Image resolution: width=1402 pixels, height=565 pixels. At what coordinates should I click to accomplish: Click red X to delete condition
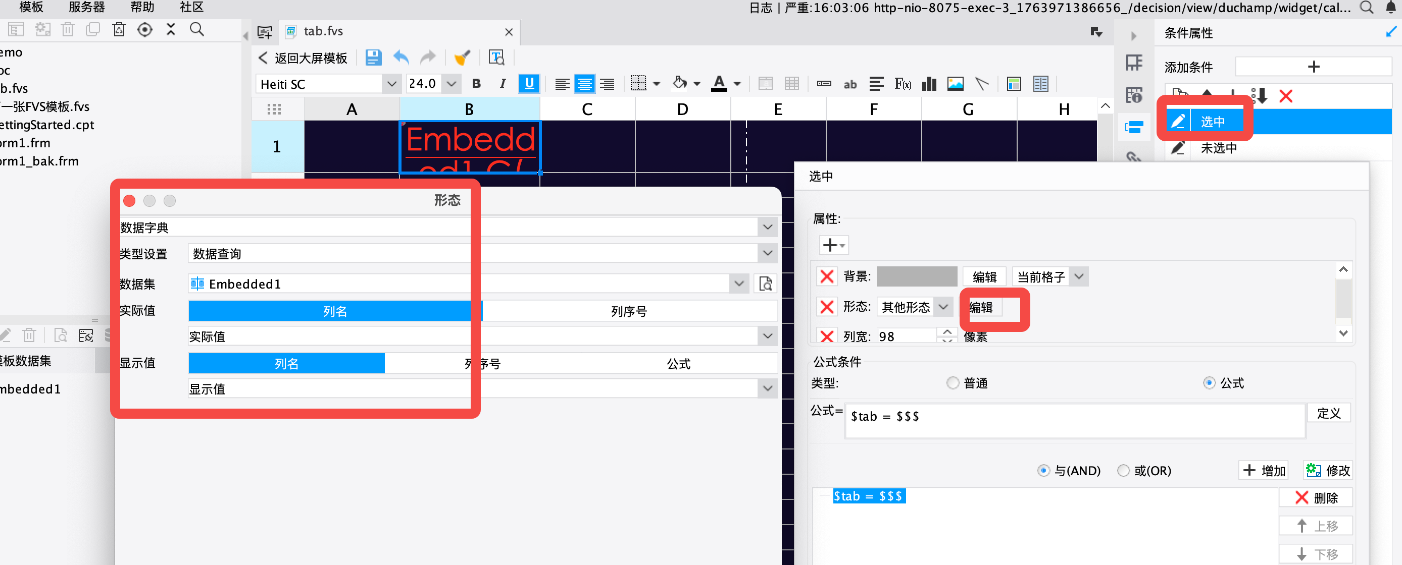[1285, 96]
